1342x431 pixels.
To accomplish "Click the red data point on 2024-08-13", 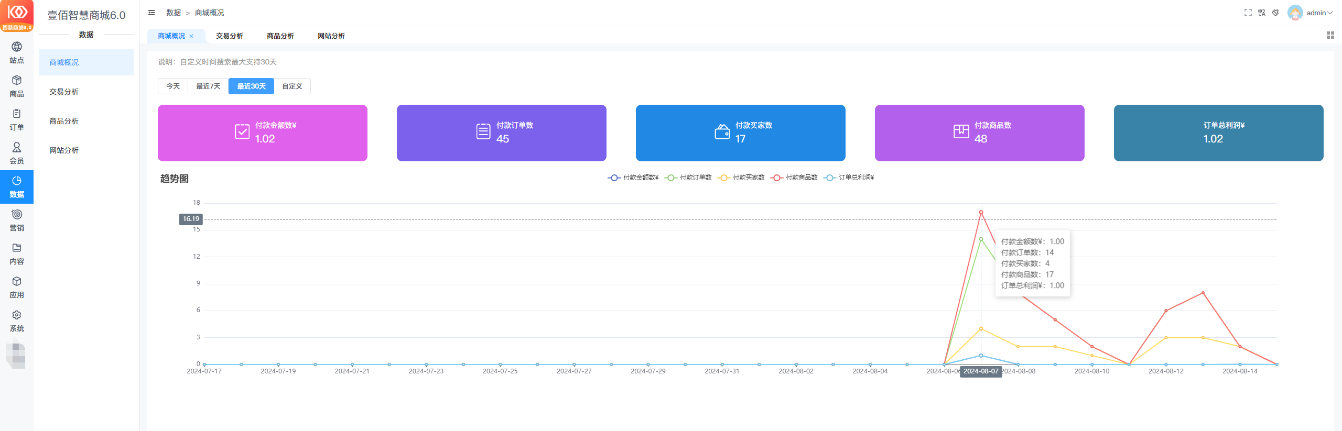I will pos(1203,293).
